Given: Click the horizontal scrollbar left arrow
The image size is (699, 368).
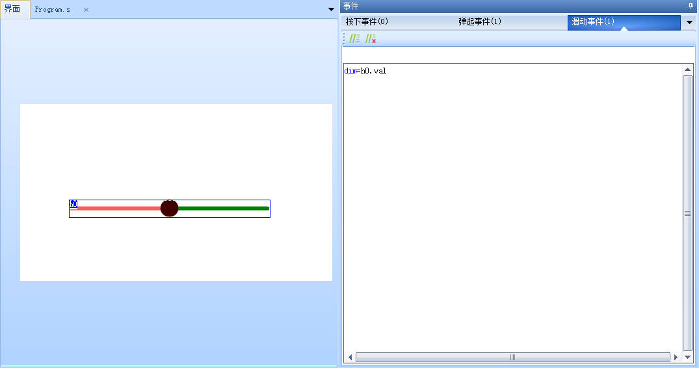Looking at the screenshot, I should click(350, 357).
